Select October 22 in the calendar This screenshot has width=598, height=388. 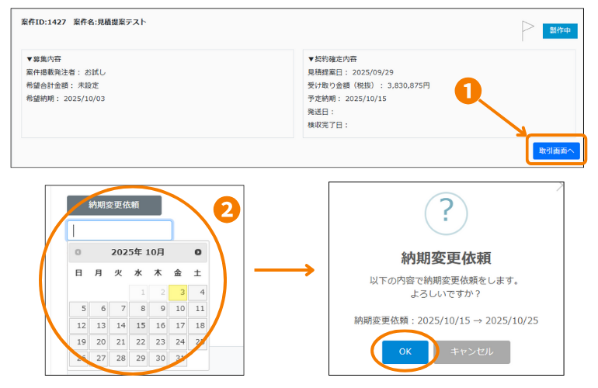click(137, 342)
